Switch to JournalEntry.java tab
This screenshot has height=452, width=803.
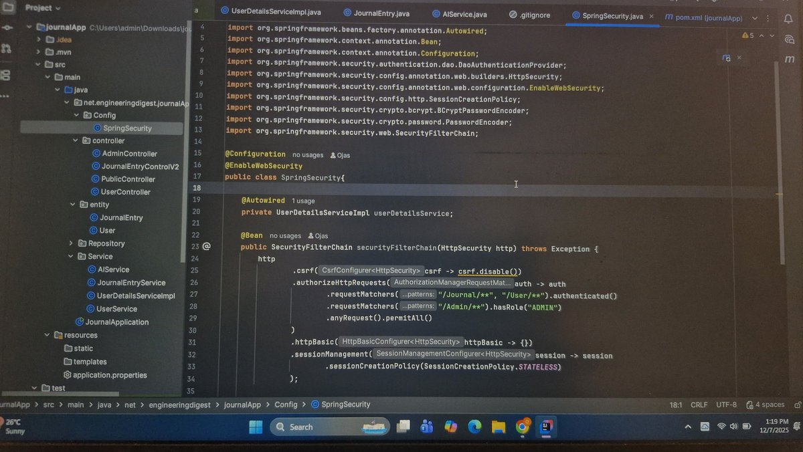376,13
